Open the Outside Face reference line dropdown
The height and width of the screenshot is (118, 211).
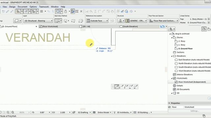[x=97, y=21]
